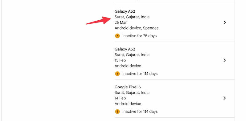Click the Inactive for 75 days status text
The height and width of the screenshot is (121, 246).
click(140, 36)
